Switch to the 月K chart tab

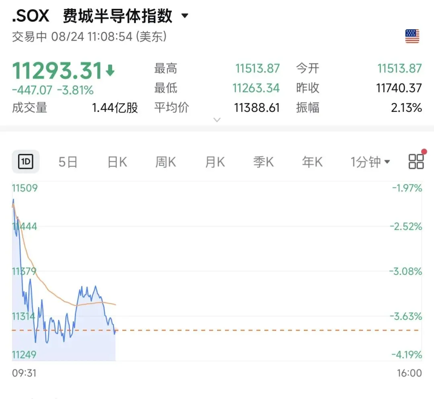(215, 162)
